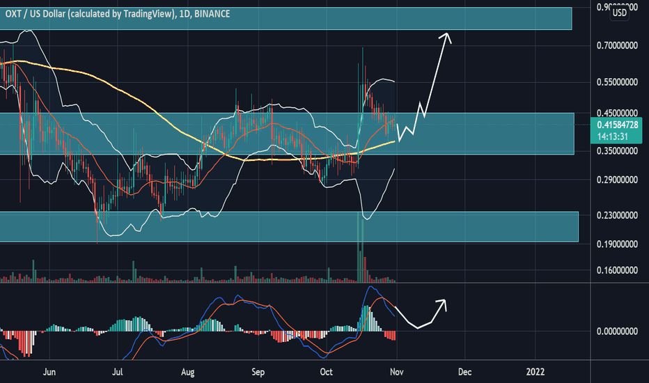The width and height of the screenshot is (649, 383).
Task: Click the 2022 label on time axis
Action: 535,372
